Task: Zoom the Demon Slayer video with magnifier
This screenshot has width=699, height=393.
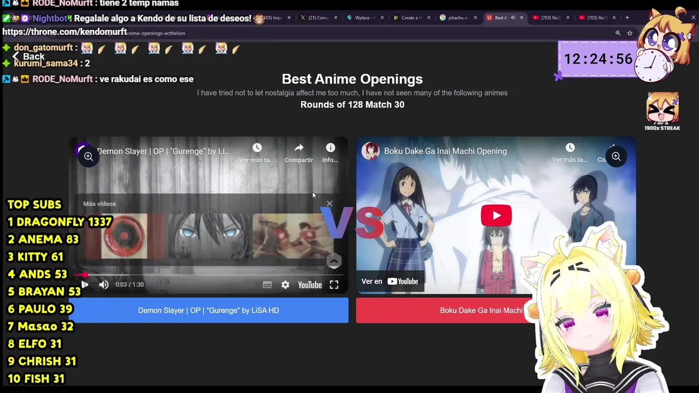Action: tap(88, 157)
